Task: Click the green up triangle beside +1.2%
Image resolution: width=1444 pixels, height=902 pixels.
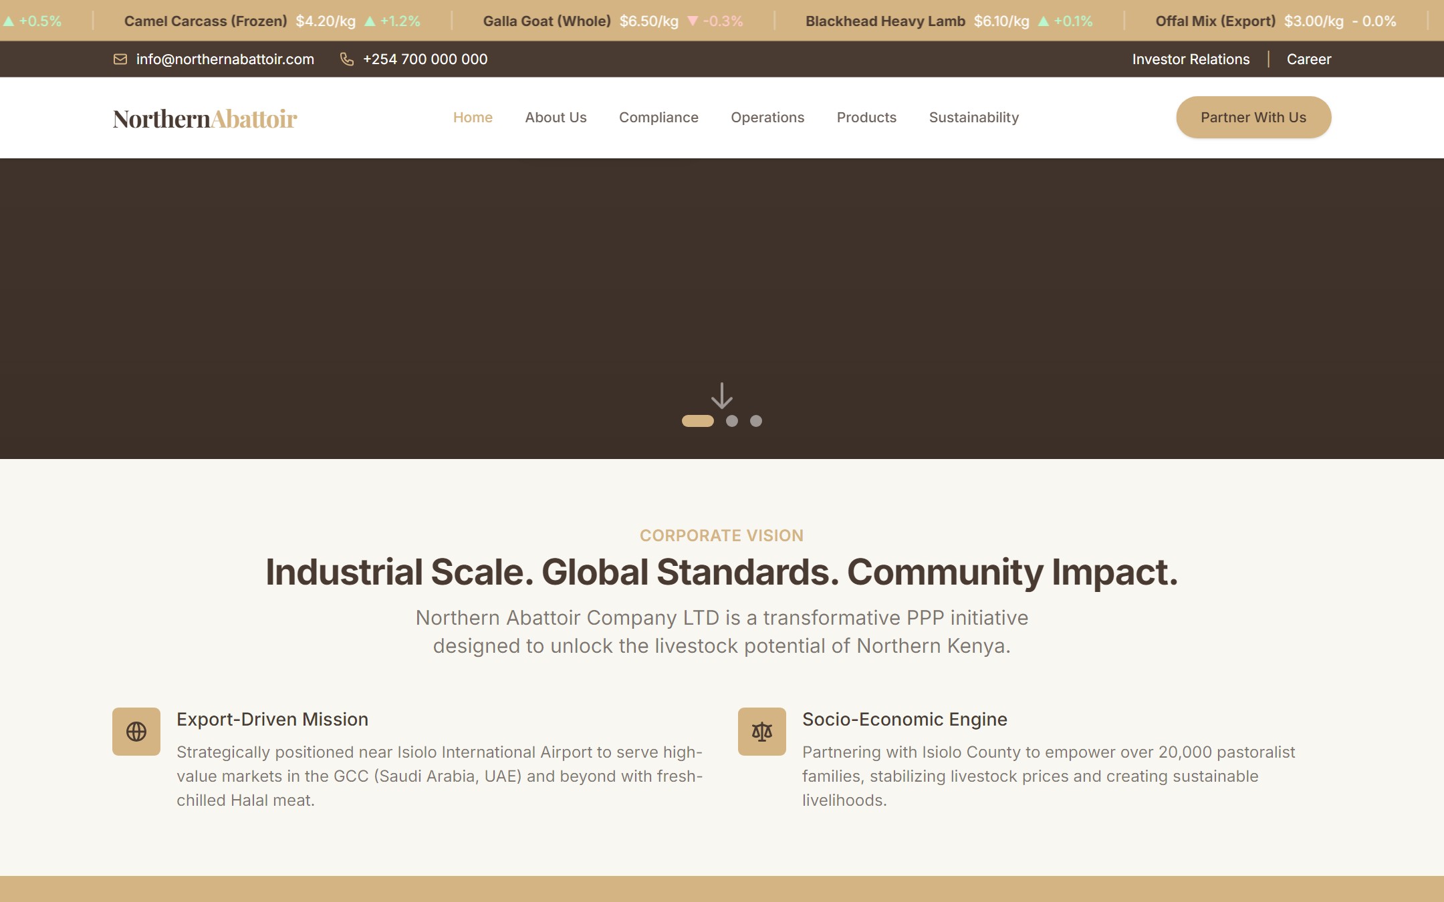Action: [x=370, y=21]
